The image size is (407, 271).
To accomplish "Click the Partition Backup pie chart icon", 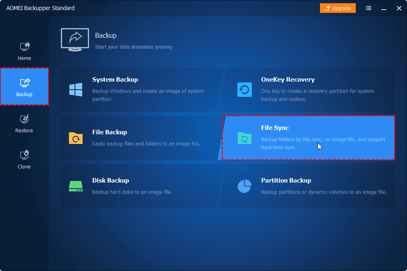I will (x=245, y=186).
